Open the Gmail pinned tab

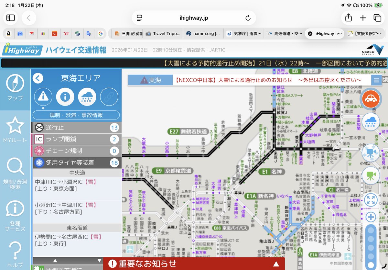pyautogui.click(x=31, y=33)
